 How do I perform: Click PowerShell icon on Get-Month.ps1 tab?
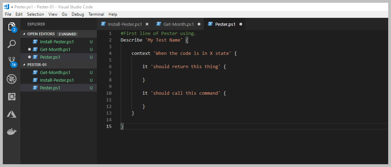pos(158,24)
